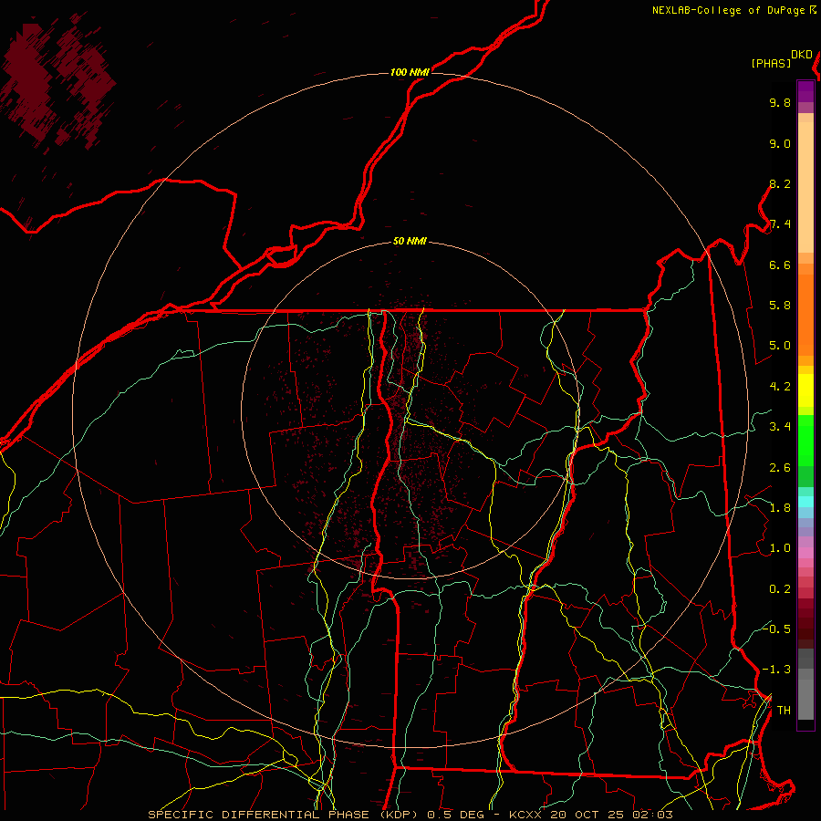821x821 pixels.
Task: Click the purple band atop the color scale
Action: pos(805,92)
